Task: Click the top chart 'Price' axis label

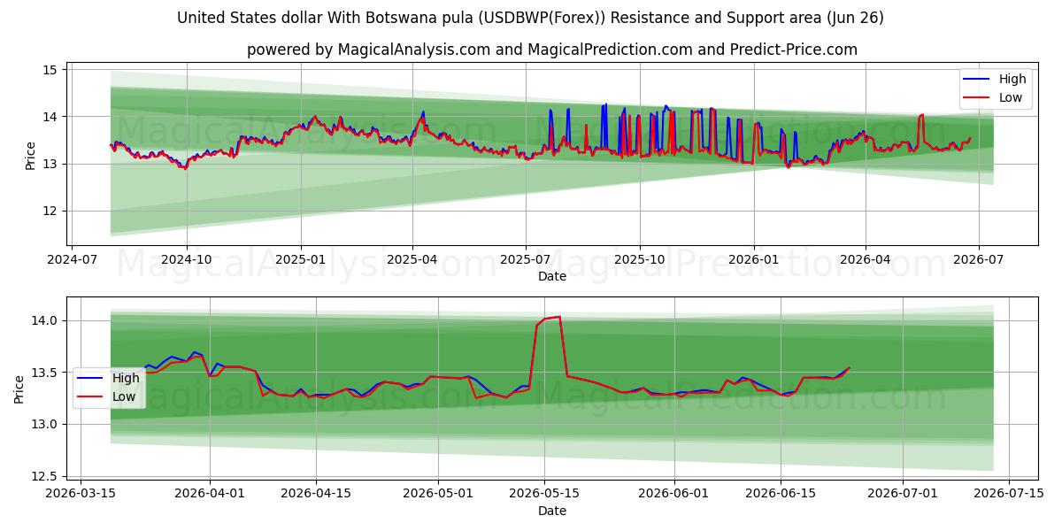Action: pyautogui.click(x=30, y=156)
